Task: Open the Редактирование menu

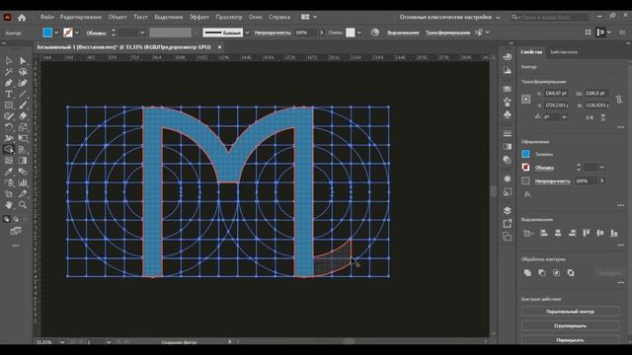Action: coord(81,17)
